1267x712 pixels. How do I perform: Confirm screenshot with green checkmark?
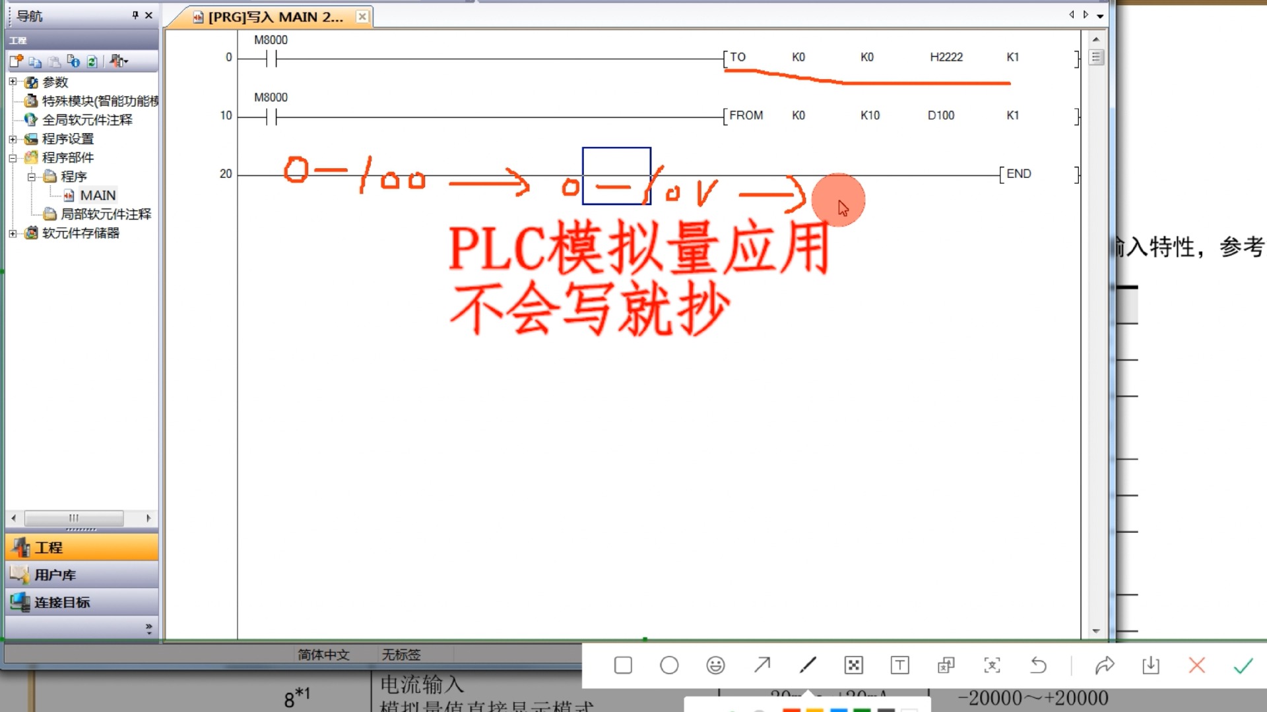[1243, 666]
